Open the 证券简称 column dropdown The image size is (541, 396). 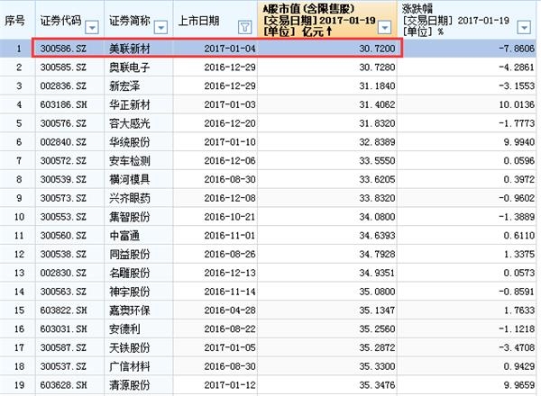(x=160, y=27)
